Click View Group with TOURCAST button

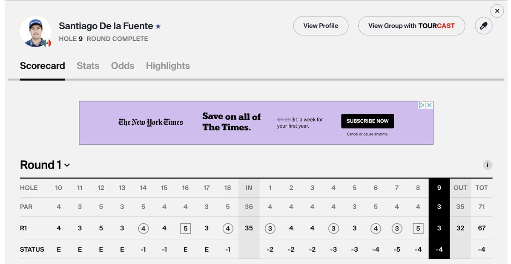pyautogui.click(x=411, y=26)
